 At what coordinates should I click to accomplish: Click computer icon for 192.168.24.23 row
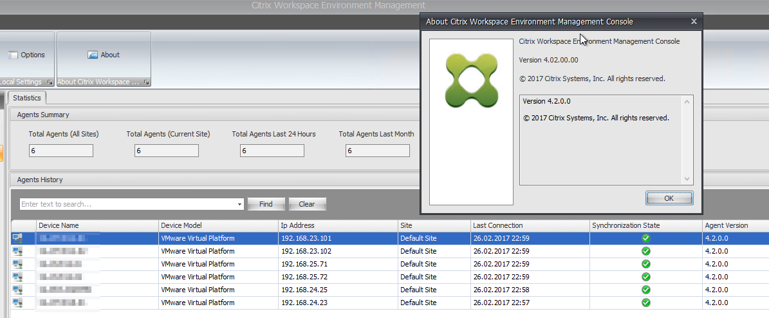coord(17,303)
